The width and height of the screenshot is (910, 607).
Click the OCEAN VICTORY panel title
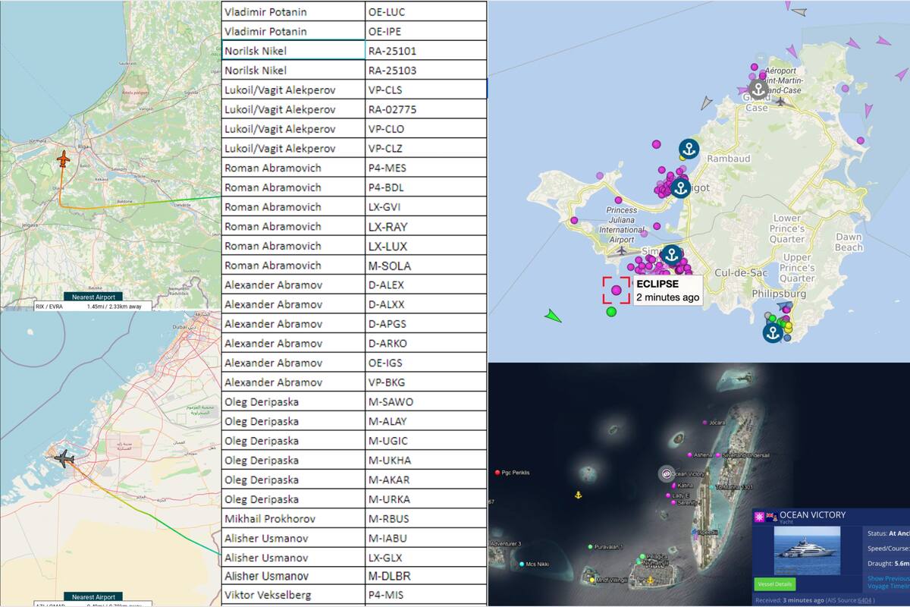(x=812, y=515)
